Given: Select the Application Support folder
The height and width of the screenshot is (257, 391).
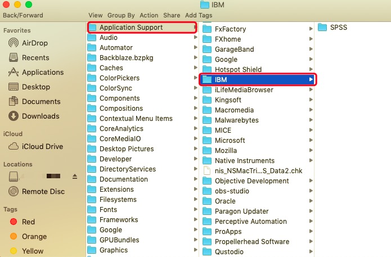Looking at the screenshot, I should [x=142, y=28].
